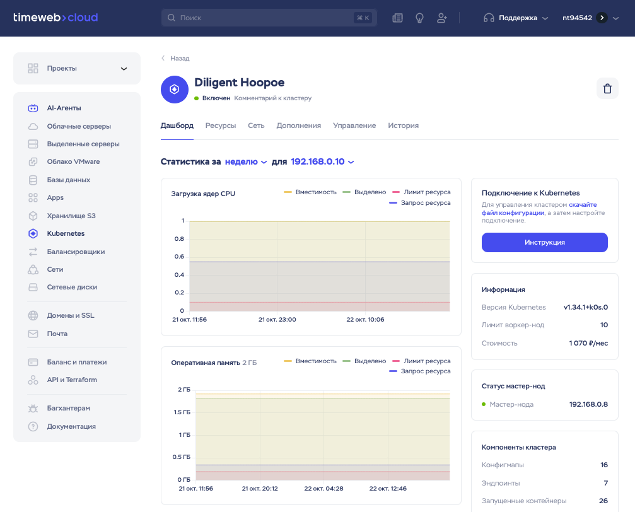Screen dimensions: 635x512
Task: Go to Балансировщики in the sidebar
Action: pos(76,252)
